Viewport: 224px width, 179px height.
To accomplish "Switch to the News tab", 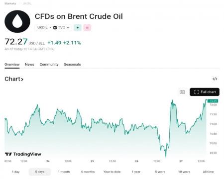I will 29,65.
